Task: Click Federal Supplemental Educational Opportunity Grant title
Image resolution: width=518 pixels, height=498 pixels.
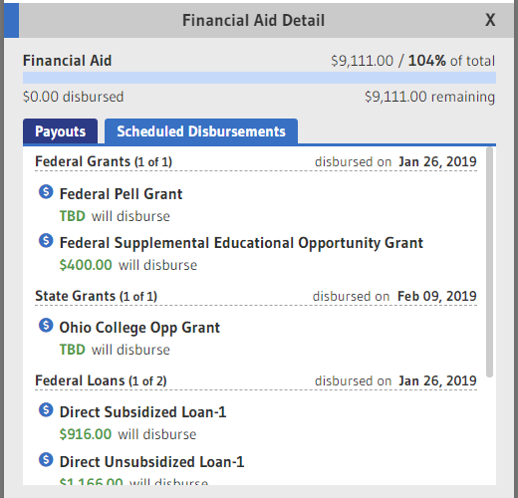Action: point(241,243)
